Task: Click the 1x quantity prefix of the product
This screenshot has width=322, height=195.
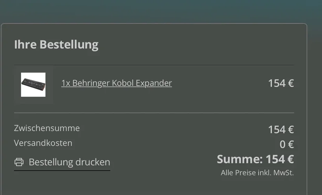Action: point(66,83)
